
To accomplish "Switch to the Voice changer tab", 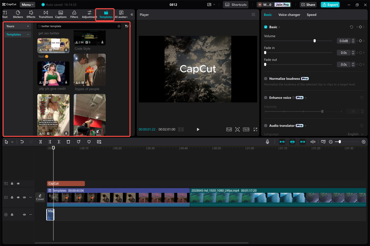I will (x=289, y=14).
